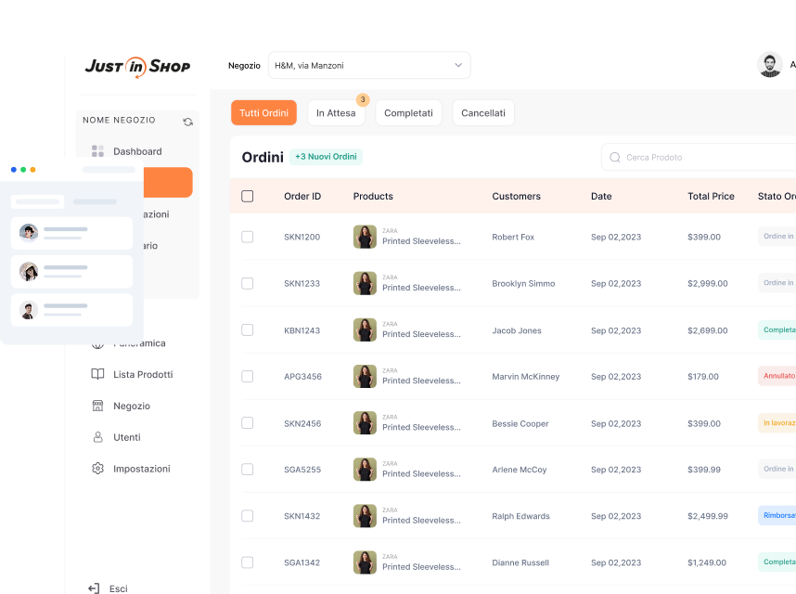Open the Impostazioni gear icon
The image size is (796, 594).
(x=97, y=469)
